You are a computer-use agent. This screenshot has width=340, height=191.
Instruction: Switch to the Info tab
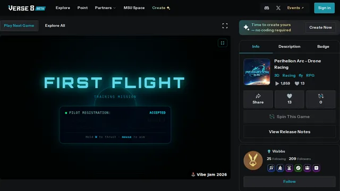point(256,47)
